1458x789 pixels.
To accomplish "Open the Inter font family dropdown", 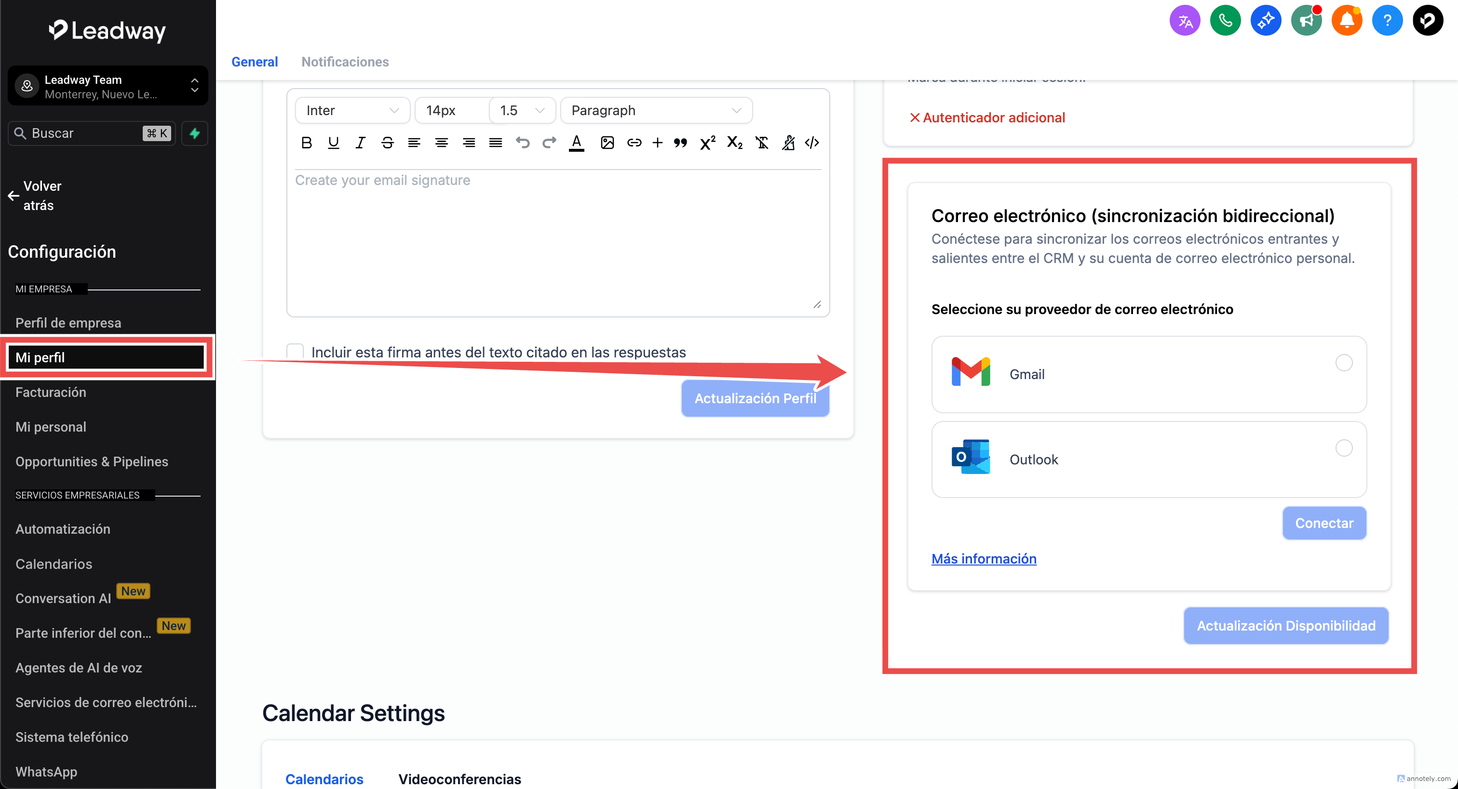I will (352, 110).
